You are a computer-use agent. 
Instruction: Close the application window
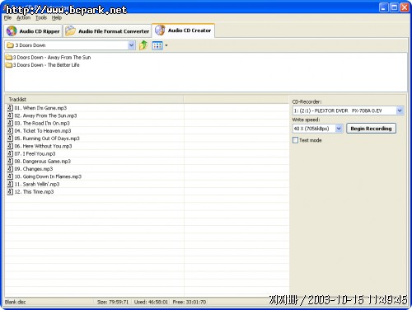(x=405, y=7)
